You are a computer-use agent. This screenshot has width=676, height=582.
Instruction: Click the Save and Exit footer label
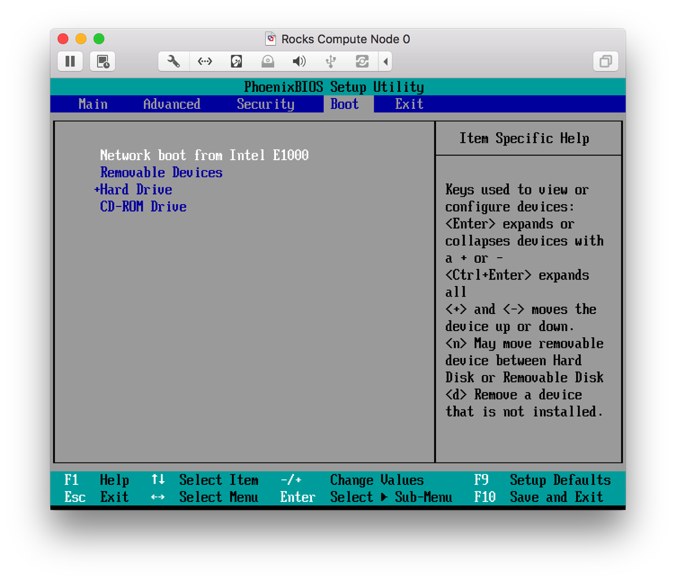pyautogui.click(x=556, y=497)
